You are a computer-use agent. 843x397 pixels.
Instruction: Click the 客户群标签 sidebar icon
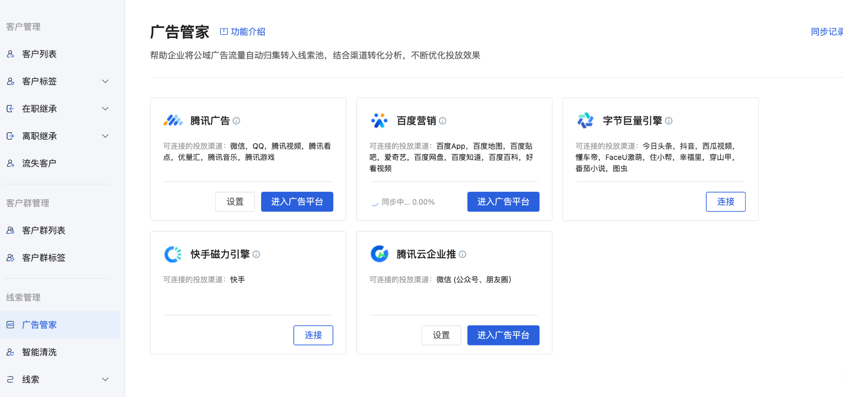click(10, 258)
